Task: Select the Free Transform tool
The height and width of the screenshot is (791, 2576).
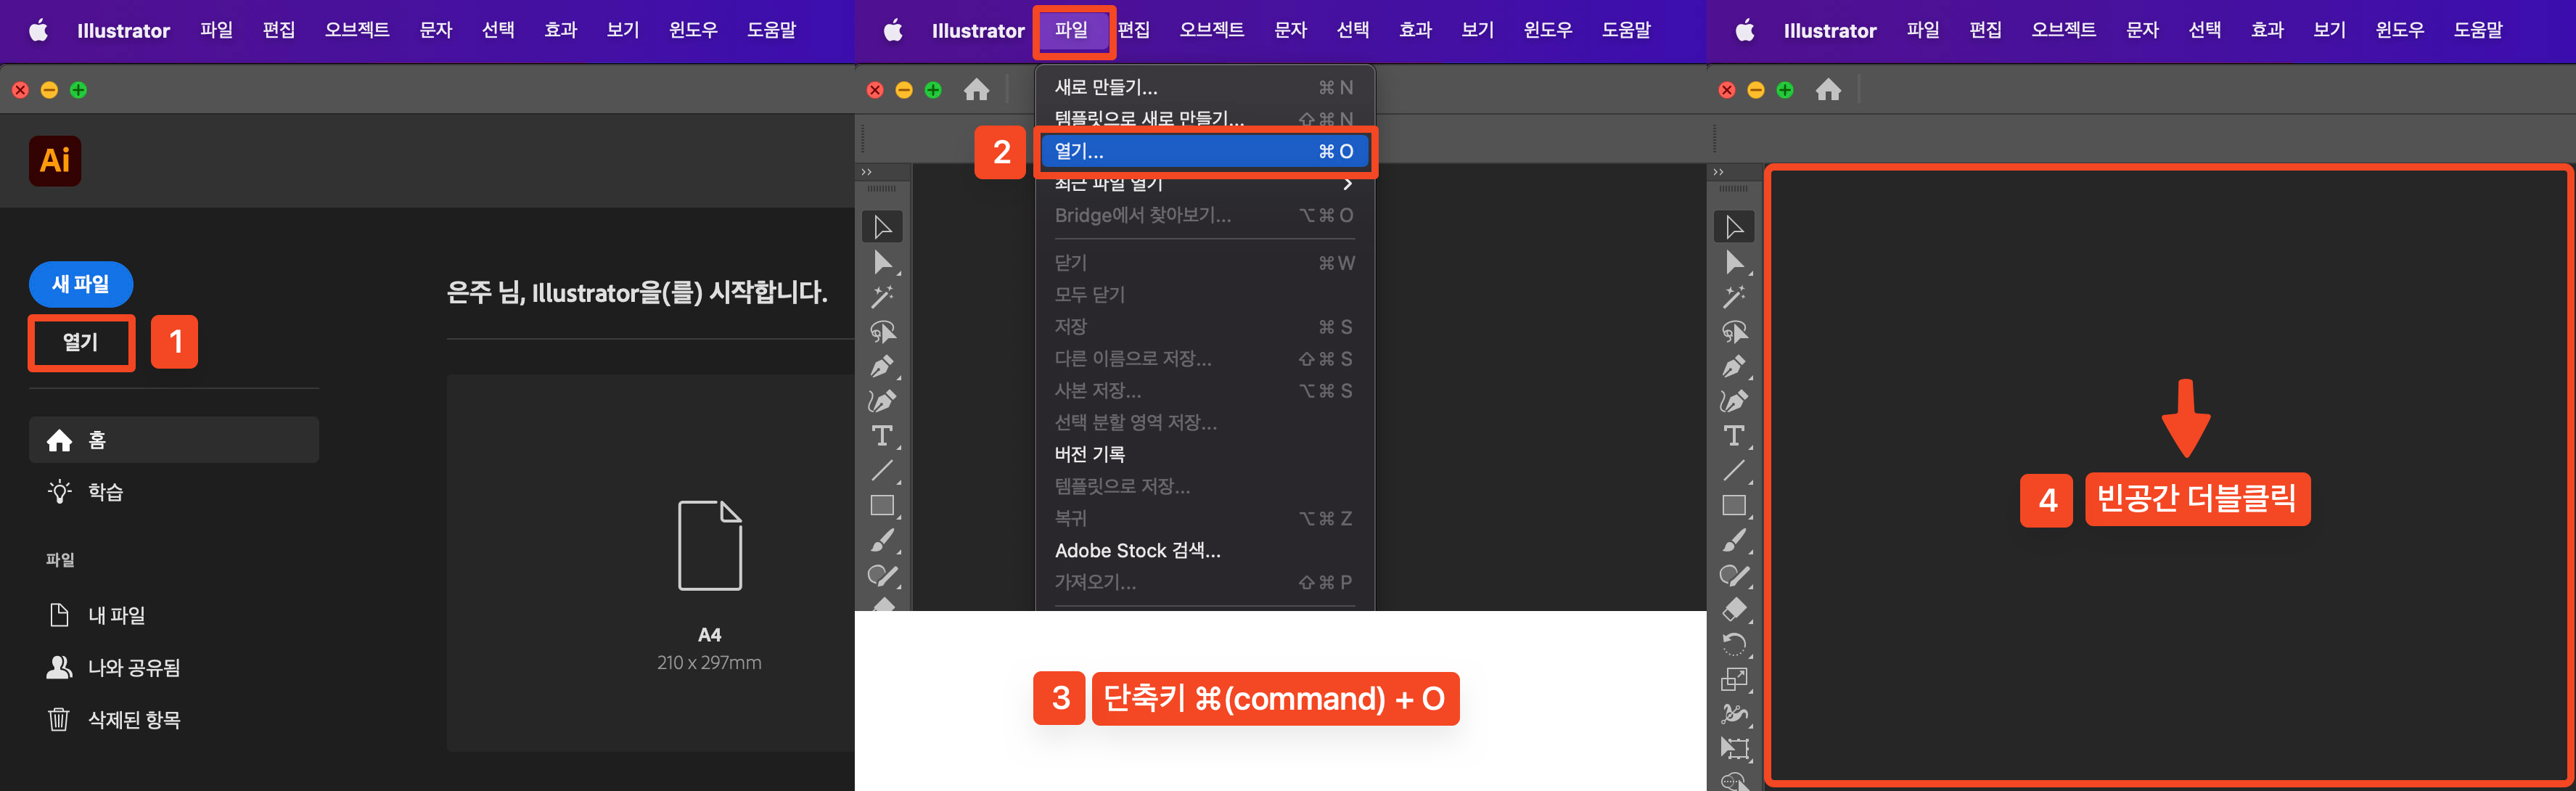Action: coord(1734,748)
